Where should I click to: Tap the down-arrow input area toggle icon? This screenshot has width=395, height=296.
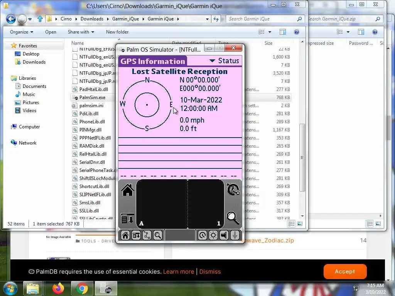point(235,235)
